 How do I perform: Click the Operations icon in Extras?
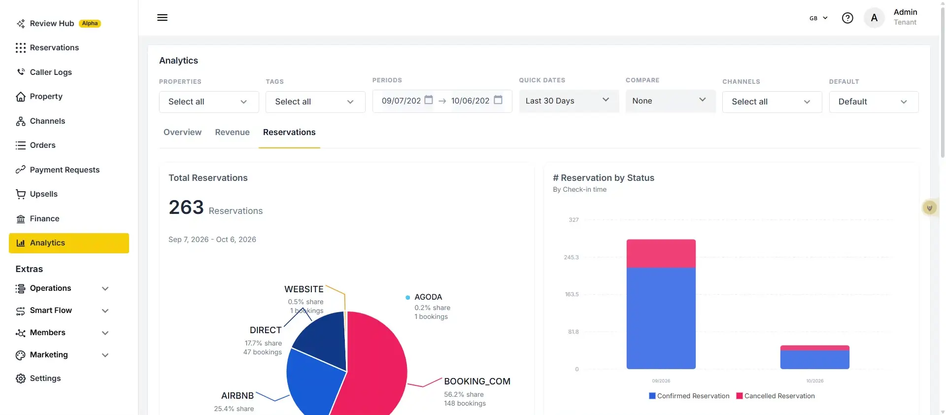tap(21, 288)
